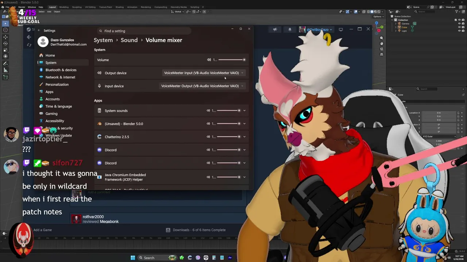Hide the Camera in viewport via eye
Image resolution: width=467 pixels, height=262 pixels.
point(459,24)
